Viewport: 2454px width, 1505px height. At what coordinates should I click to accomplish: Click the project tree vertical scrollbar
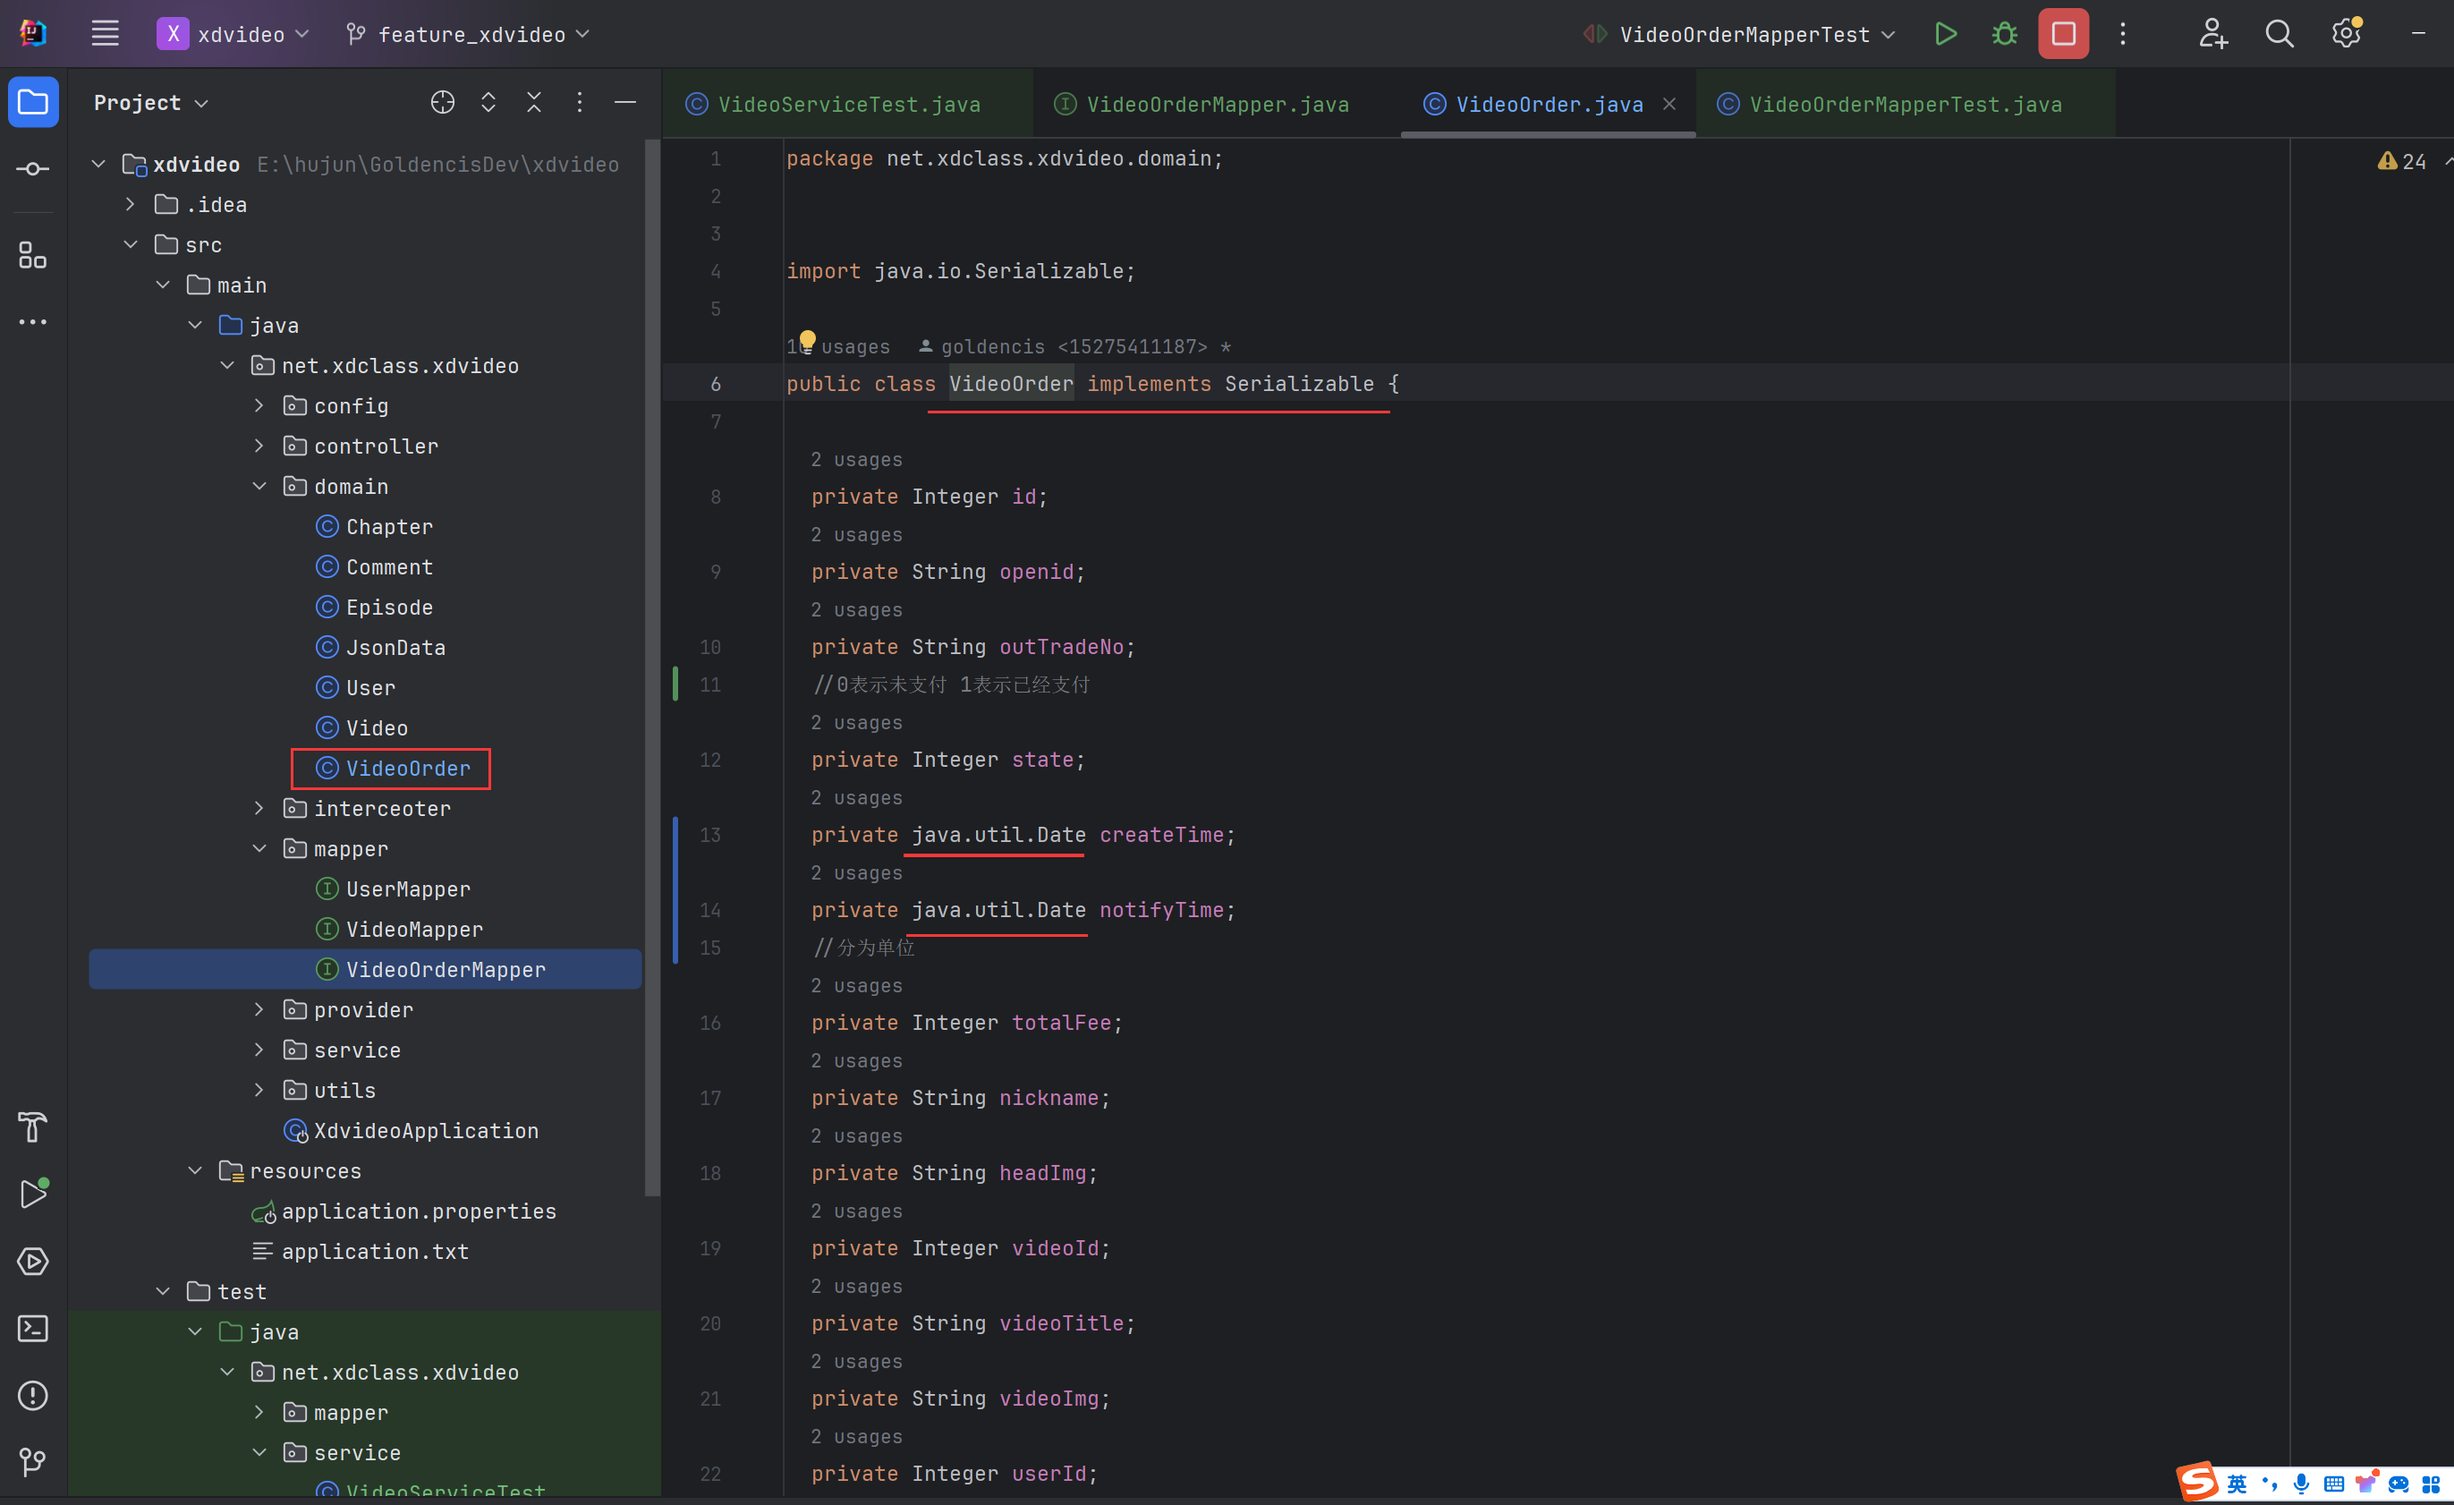[652, 667]
